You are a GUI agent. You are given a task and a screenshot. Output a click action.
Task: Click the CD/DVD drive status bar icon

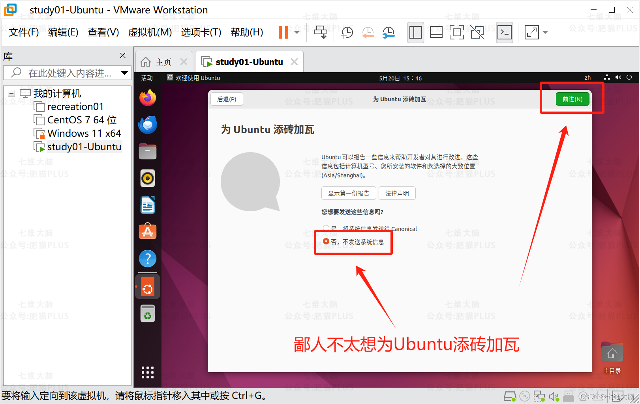click(525, 396)
